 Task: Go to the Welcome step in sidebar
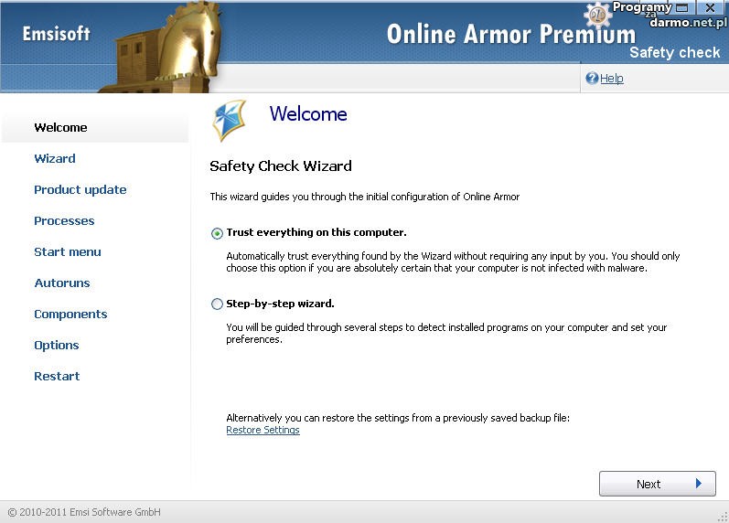click(60, 128)
